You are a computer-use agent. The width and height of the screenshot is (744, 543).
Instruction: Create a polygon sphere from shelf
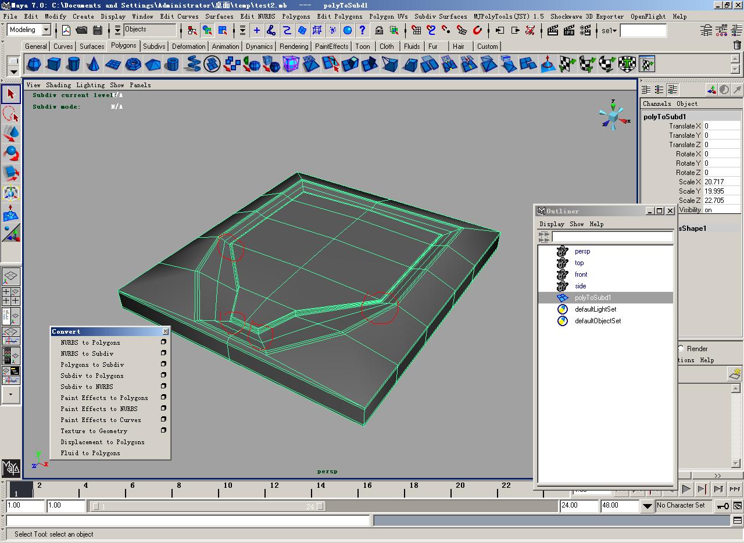click(34, 64)
